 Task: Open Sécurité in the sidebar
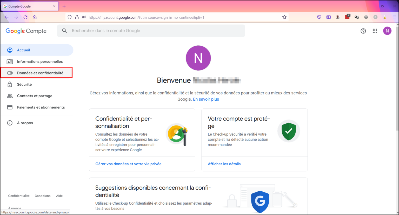coord(37,84)
